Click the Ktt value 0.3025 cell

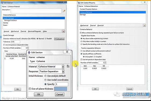(104, 68)
